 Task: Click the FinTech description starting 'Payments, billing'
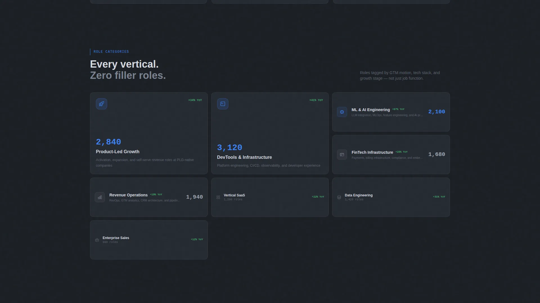point(387,158)
